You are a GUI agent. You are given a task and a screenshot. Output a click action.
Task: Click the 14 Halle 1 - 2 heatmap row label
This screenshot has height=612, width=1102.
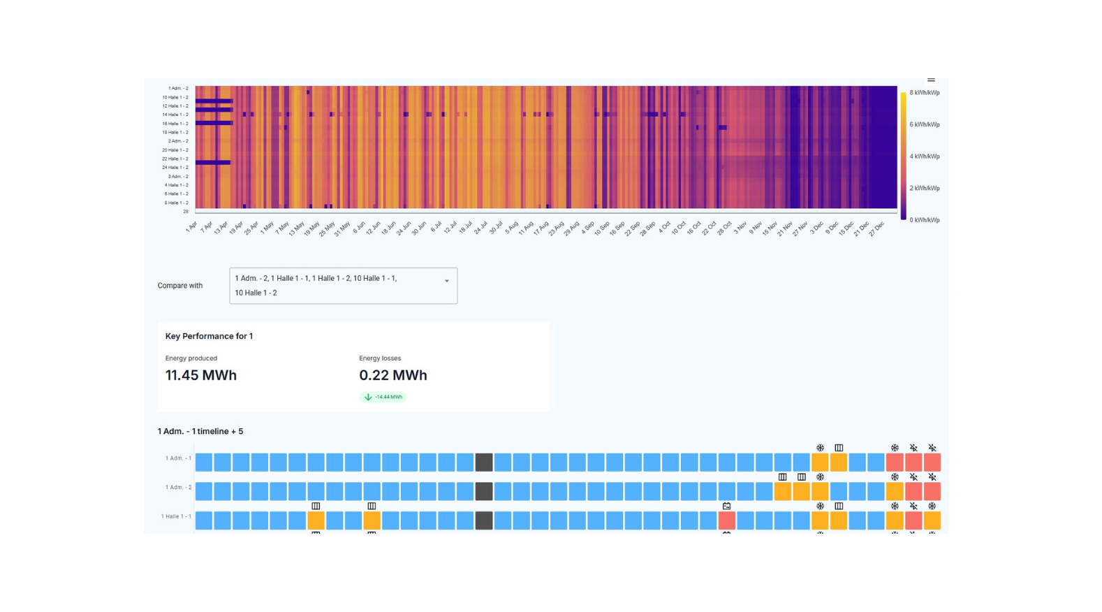(x=175, y=115)
